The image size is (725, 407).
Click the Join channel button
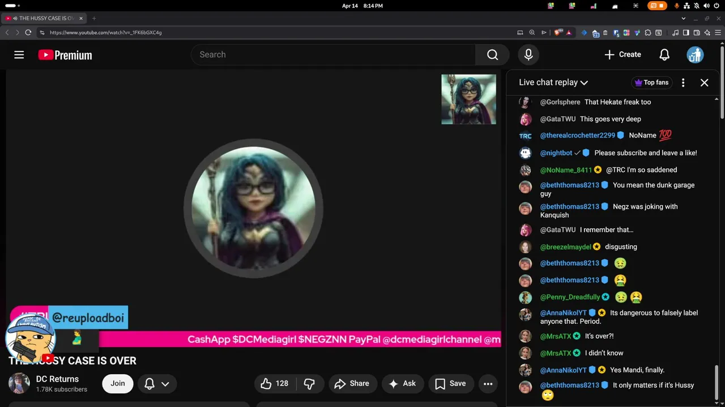(118, 383)
